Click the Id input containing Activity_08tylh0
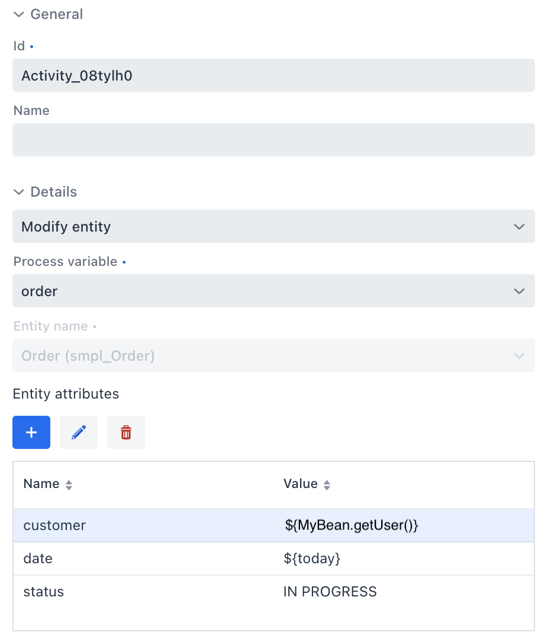 click(x=273, y=75)
